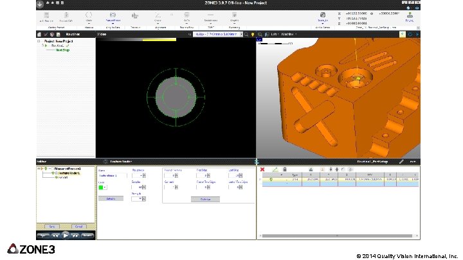Collapse the MeasuredFeature1 node in editor tree
This screenshot has height=260, width=463.
click(39, 169)
